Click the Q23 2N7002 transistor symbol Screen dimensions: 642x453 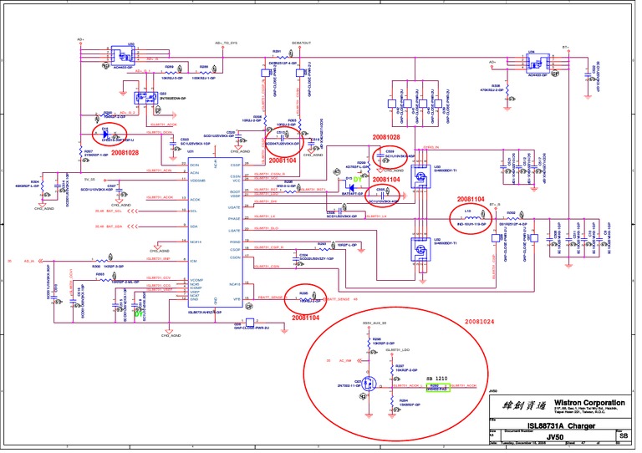point(369,384)
